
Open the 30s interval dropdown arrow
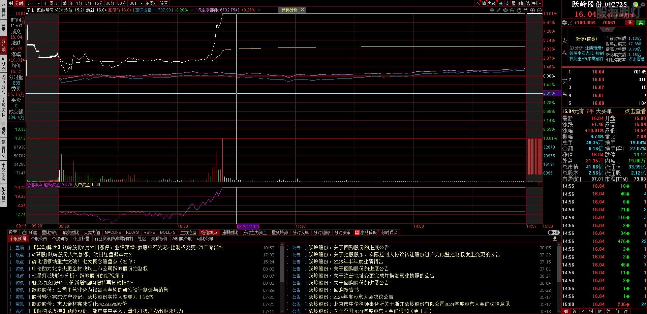[142, 3]
